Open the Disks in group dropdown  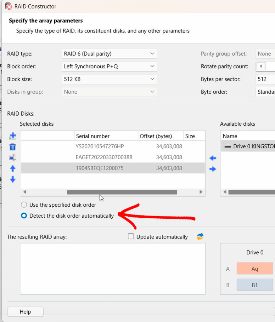tap(109, 92)
